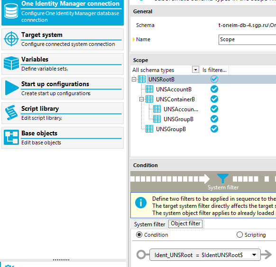Viewport: 276px width, 267px height.
Task: Open the Target system section
Action: pyautogui.click(x=63, y=39)
